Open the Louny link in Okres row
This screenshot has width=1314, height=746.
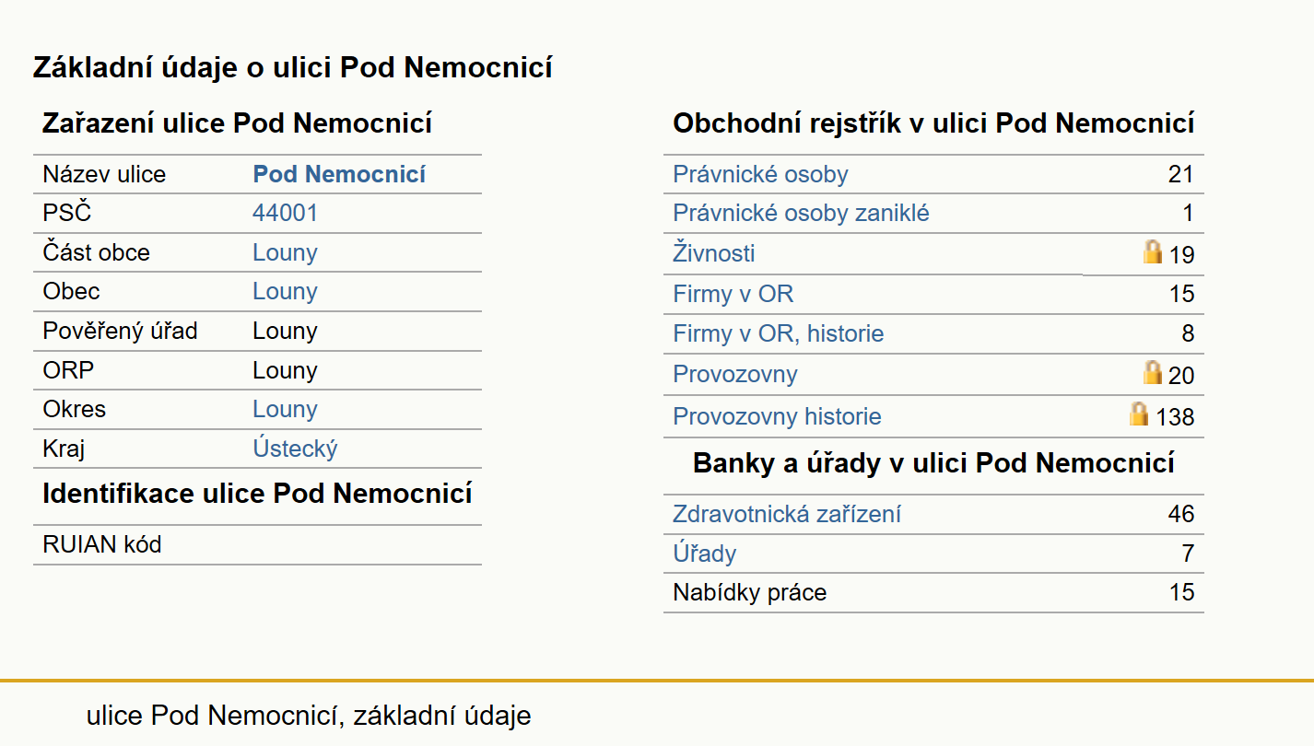pyautogui.click(x=285, y=409)
